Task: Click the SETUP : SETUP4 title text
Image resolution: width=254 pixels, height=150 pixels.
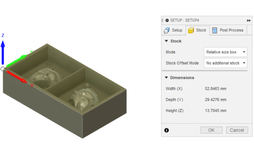Action: [184, 20]
